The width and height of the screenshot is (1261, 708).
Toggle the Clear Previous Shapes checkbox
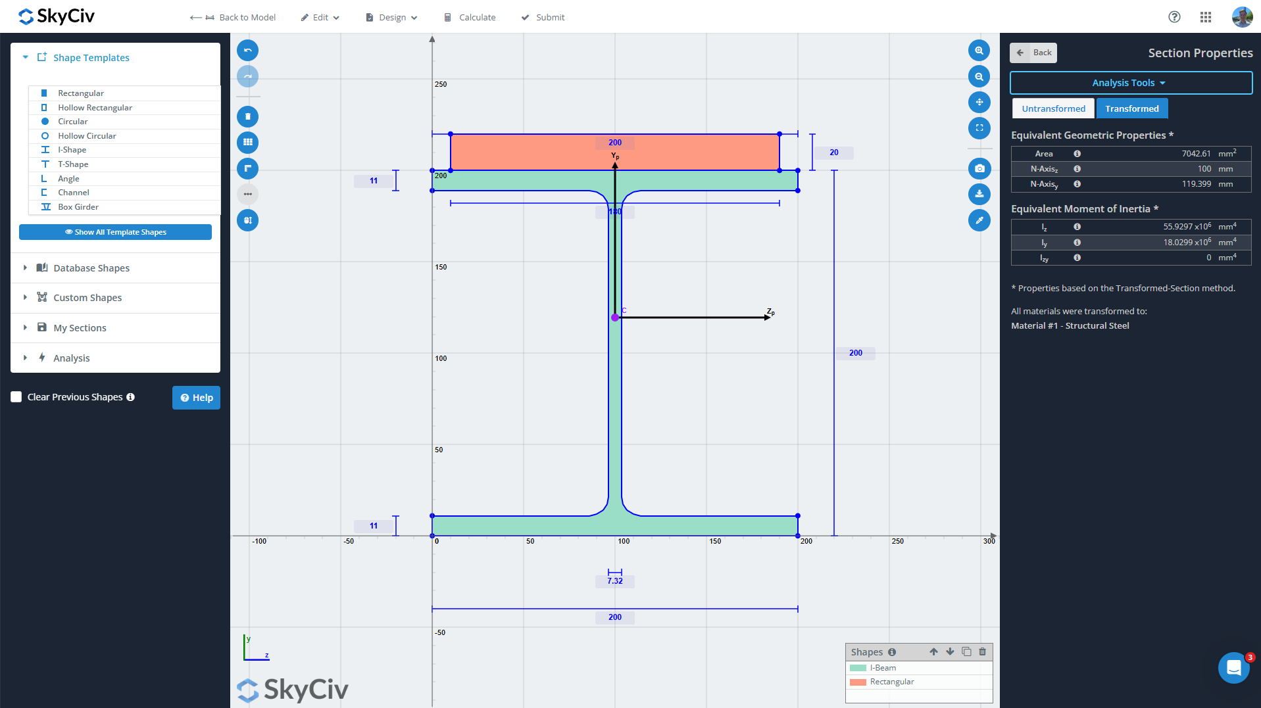(x=16, y=397)
